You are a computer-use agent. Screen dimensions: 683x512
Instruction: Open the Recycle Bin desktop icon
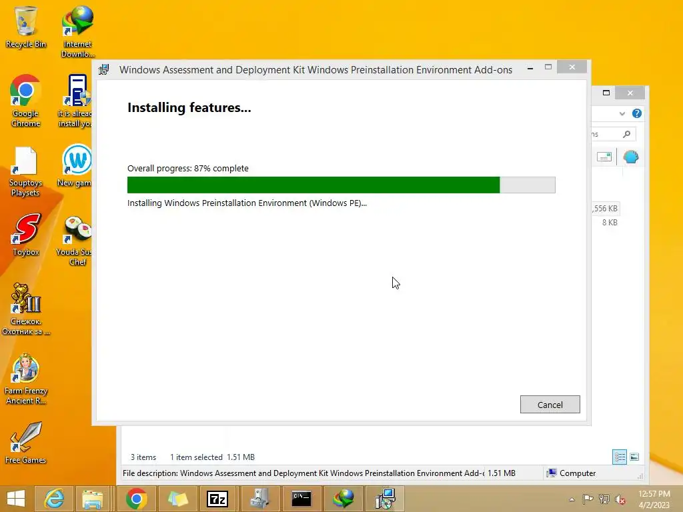point(26,27)
